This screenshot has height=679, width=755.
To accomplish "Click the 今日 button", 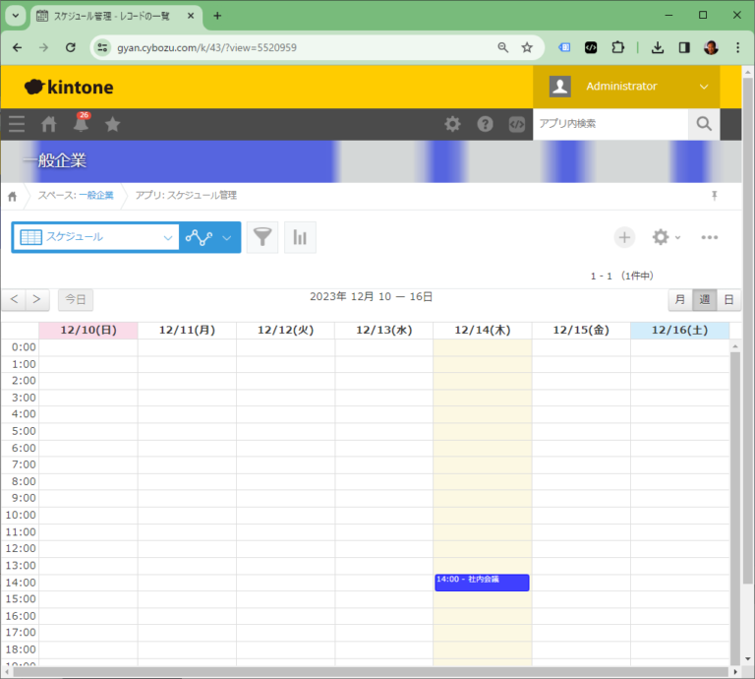I will [x=76, y=299].
